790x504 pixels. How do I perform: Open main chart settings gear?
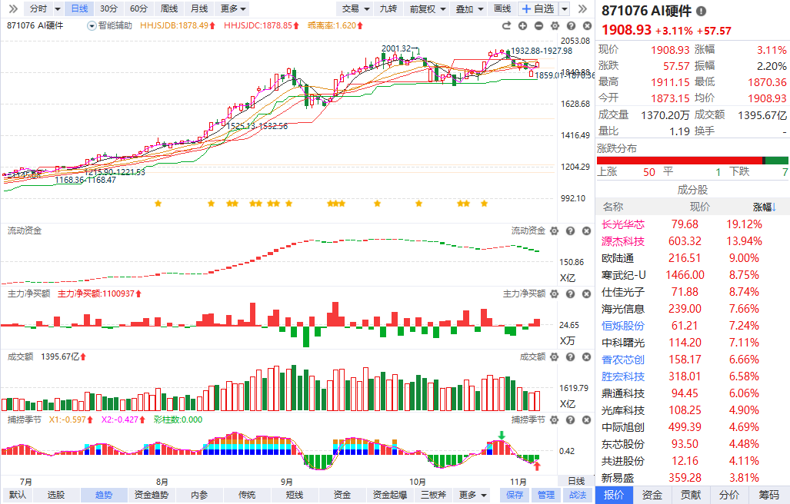click(555, 25)
